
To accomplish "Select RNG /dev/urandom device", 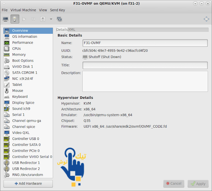I will pos(28,175).
